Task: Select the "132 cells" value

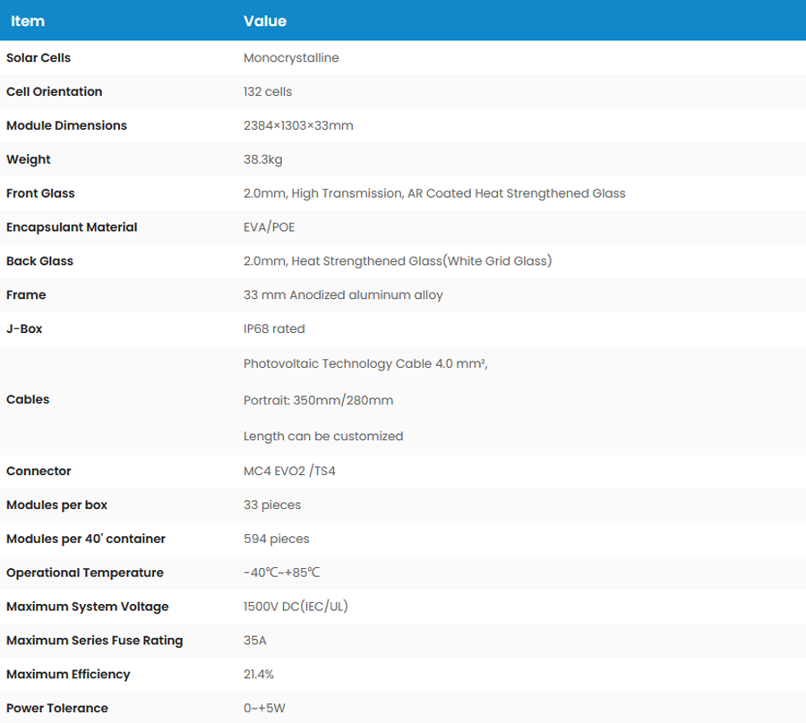Action: (x=268, y=92)
